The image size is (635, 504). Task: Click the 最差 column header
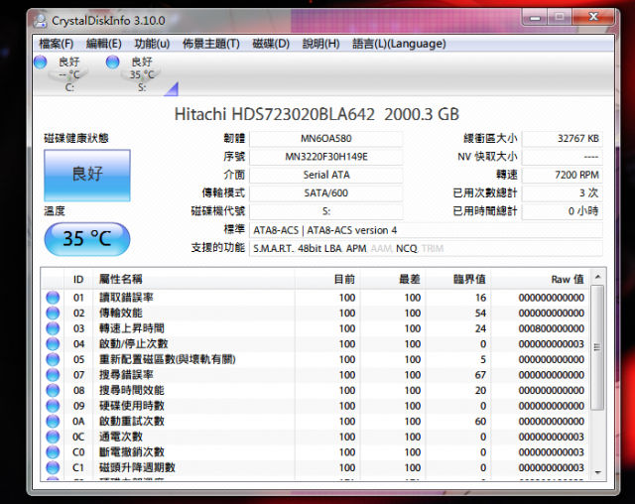pos(393,280)
